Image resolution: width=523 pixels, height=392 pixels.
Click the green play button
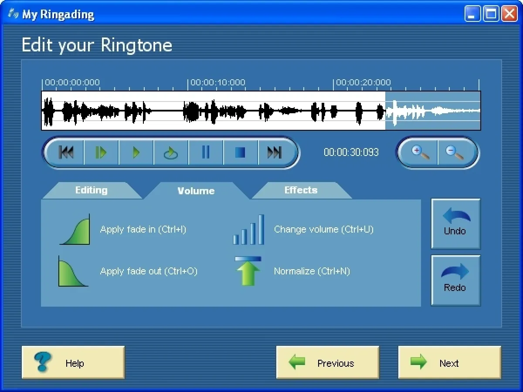pos(136,152)
